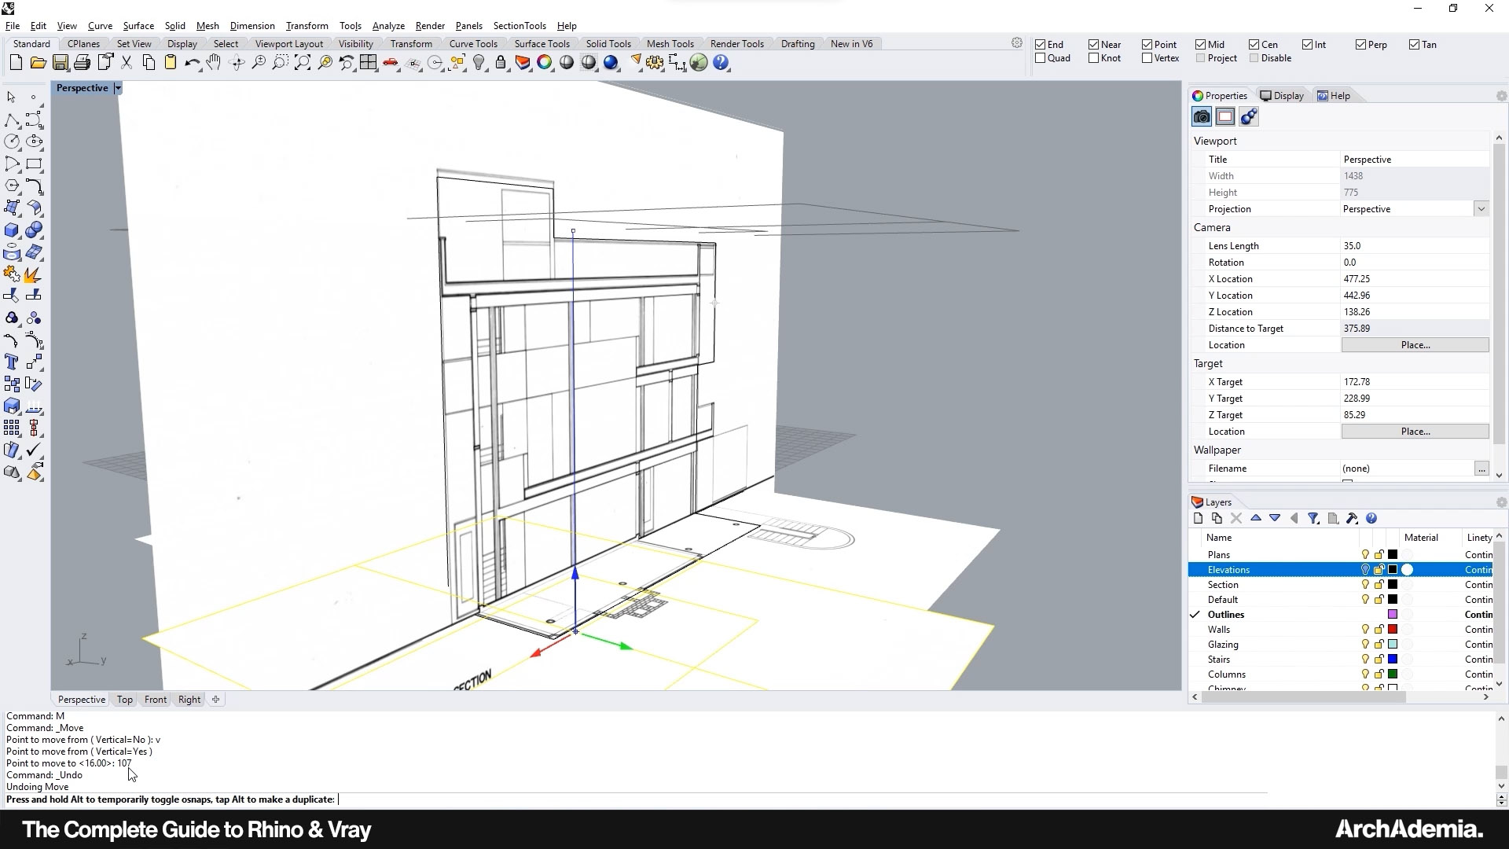Click the Camera Location Place button
The height and width of the screenshot is (849, 1509).
point(1415,345)
